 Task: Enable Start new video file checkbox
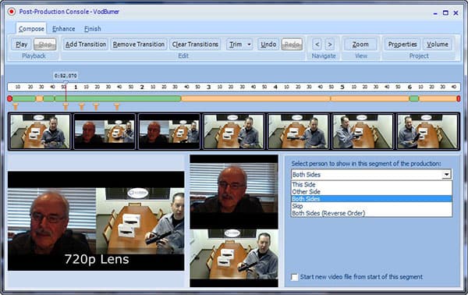[x=295, y=277]
